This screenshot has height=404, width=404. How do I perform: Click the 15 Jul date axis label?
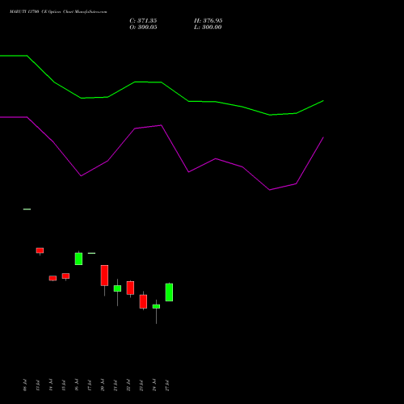[x=64, y=385]
